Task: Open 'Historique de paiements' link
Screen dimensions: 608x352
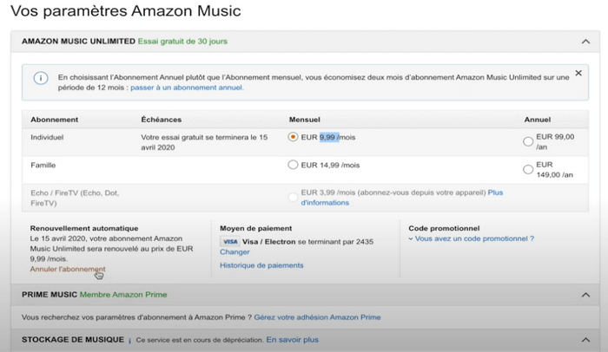Action: pyautogui.click(x=261, y=265)
